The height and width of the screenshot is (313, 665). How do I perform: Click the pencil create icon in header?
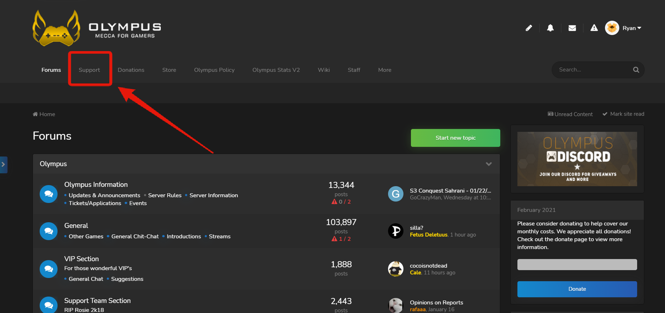click(x=529, y=28)
